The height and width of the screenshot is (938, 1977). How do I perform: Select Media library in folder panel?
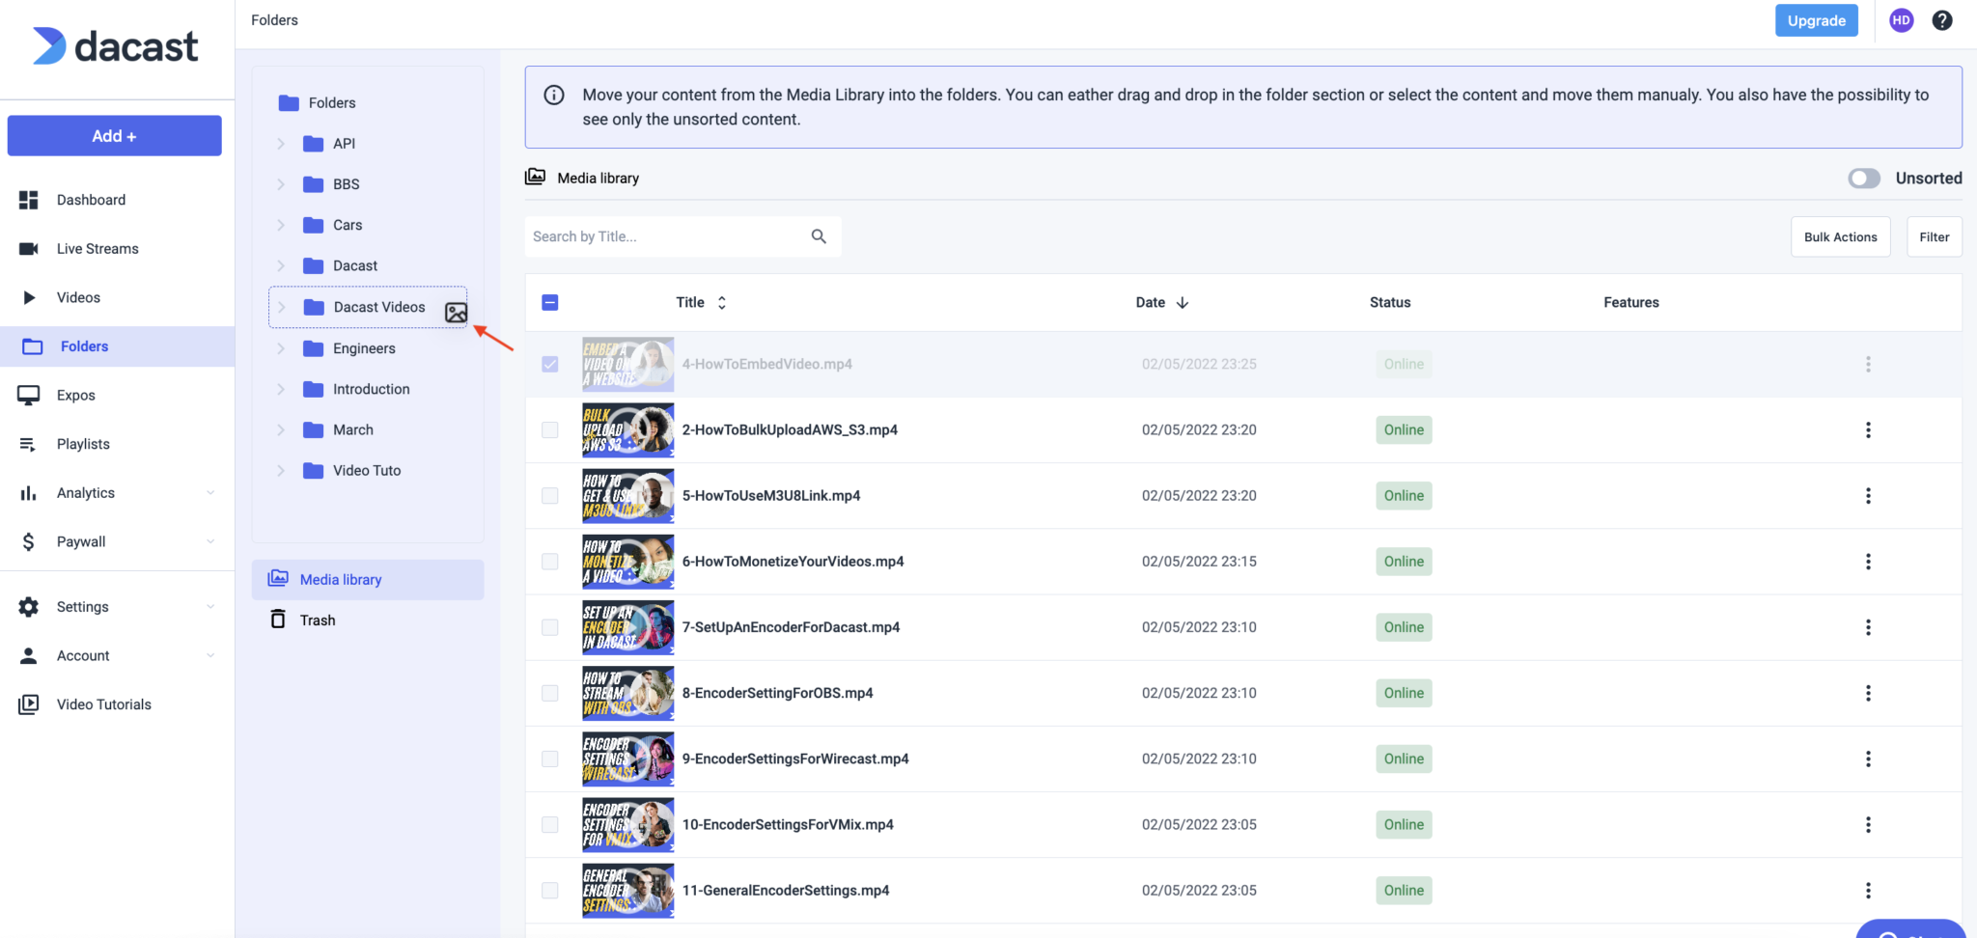[368, 580]
